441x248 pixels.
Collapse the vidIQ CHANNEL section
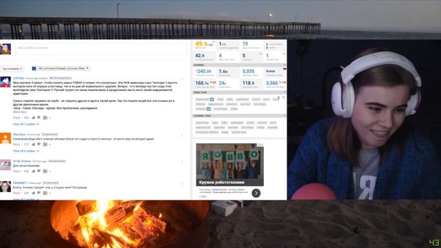pos(285,65)
